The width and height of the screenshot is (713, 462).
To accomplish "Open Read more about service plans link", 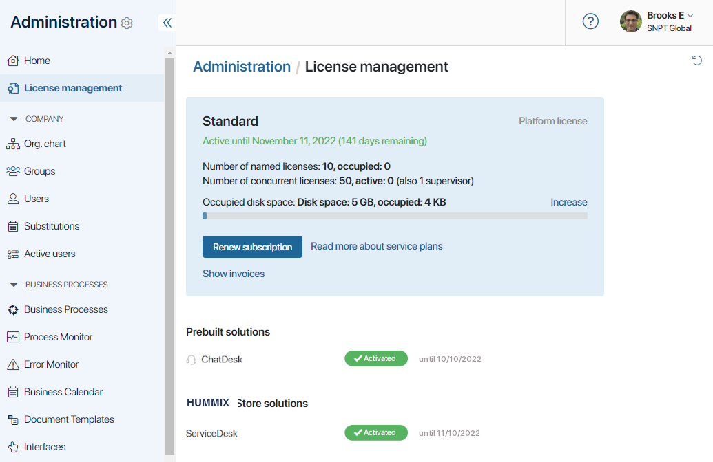I will pos(377,246).
